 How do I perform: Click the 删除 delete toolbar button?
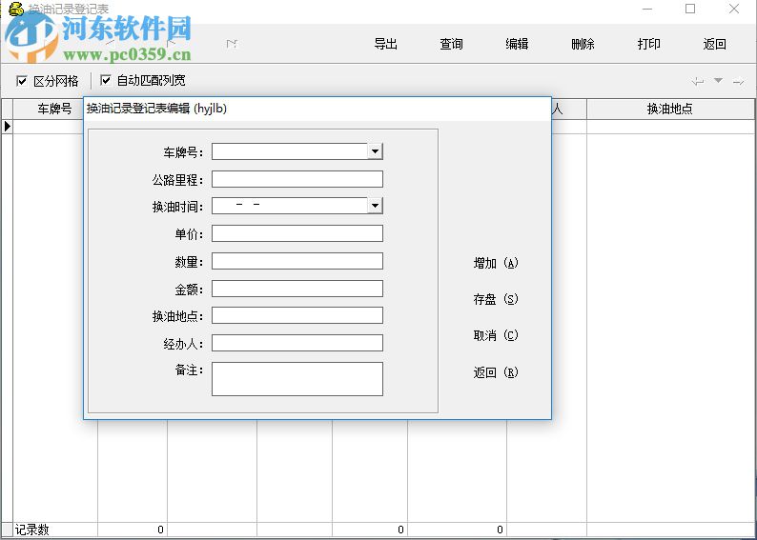(583, 44)
